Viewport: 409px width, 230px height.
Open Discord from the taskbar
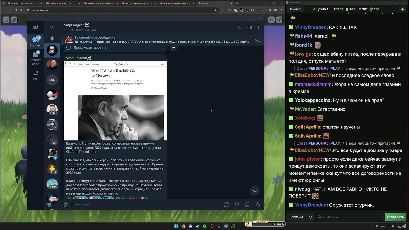point(190,226)
